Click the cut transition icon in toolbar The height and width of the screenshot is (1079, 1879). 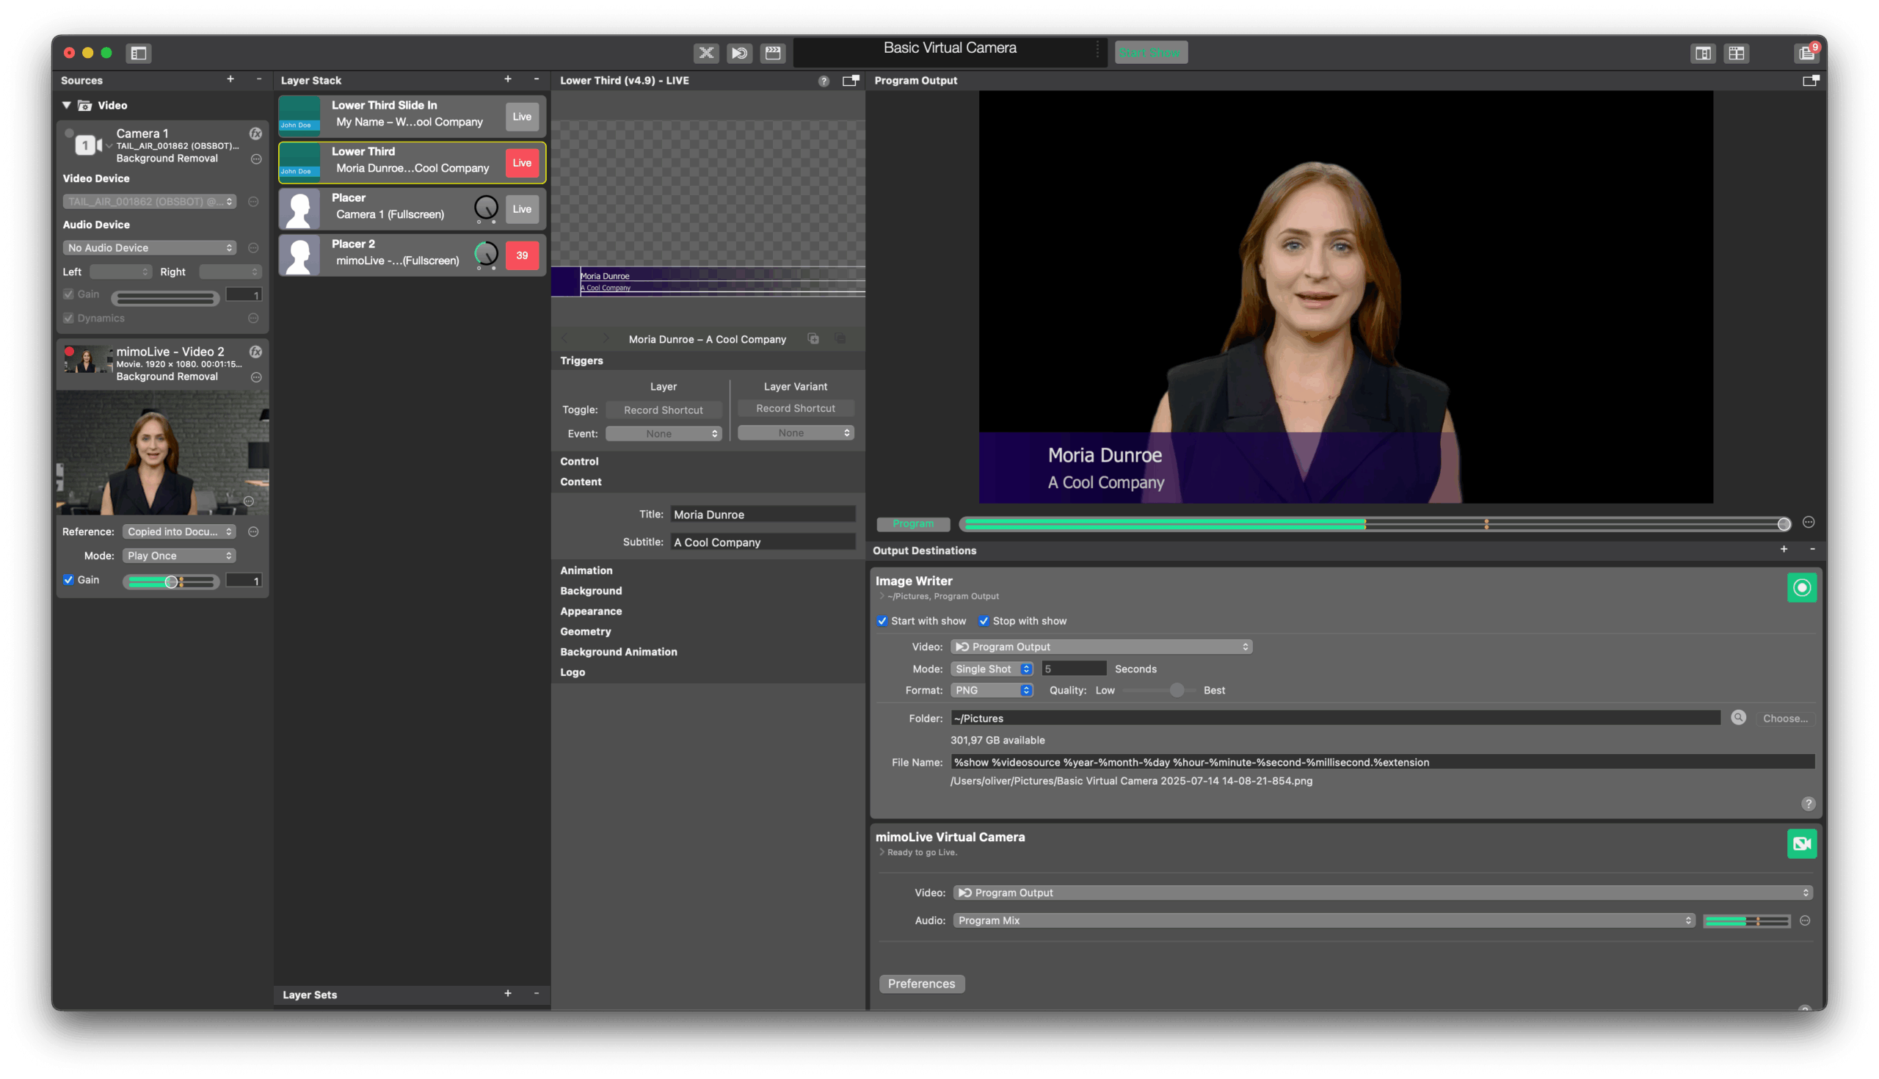pyautogui.click(x=706, y=53)
